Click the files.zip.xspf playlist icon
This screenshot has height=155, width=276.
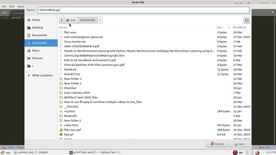61,130
